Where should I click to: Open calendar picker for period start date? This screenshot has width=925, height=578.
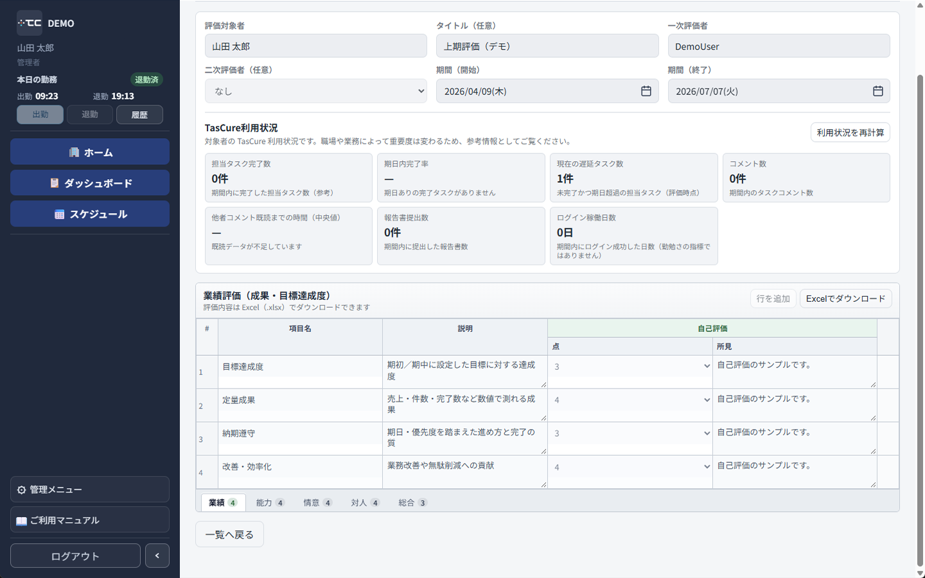point(646,91)
